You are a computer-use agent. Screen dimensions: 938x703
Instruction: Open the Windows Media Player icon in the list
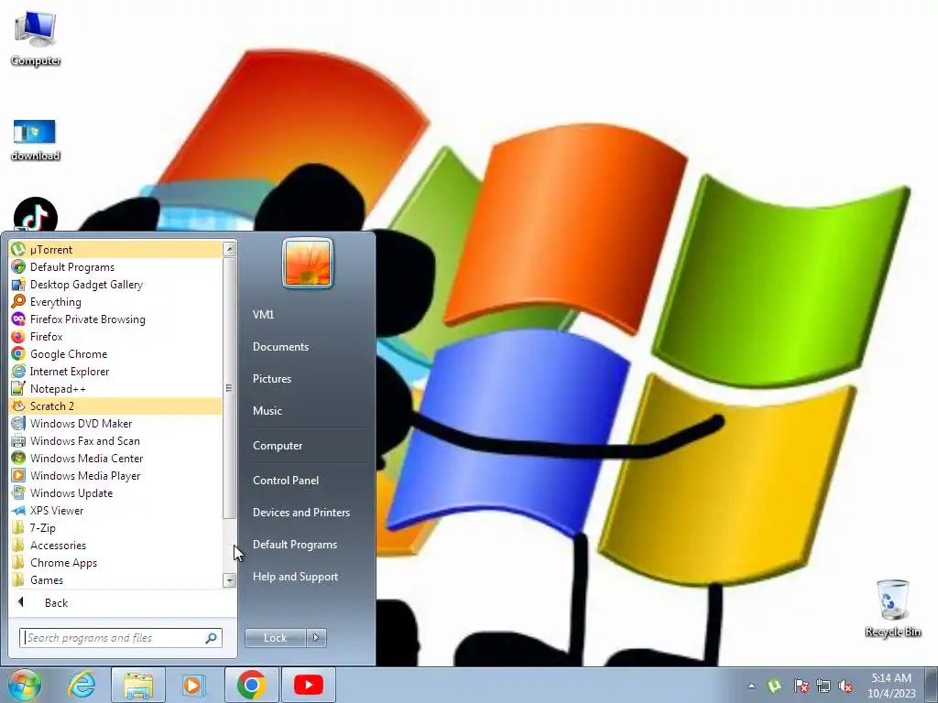coord(18,475)
